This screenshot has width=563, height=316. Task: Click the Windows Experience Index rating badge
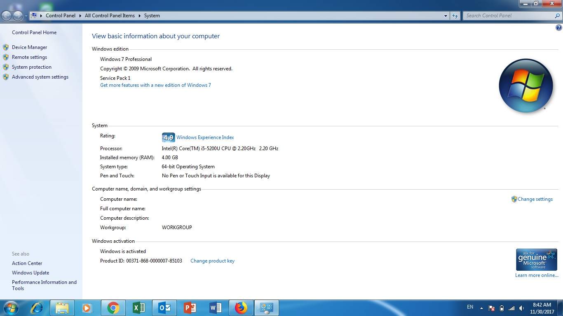point(168,137)
